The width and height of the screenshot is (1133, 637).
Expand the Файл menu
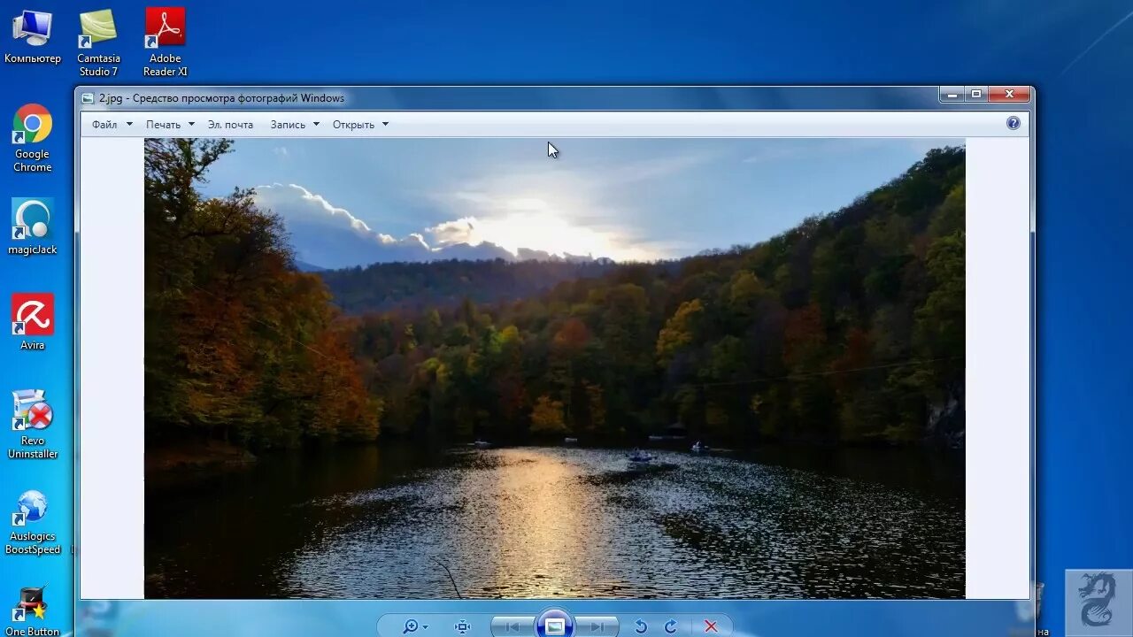[112, 125]
